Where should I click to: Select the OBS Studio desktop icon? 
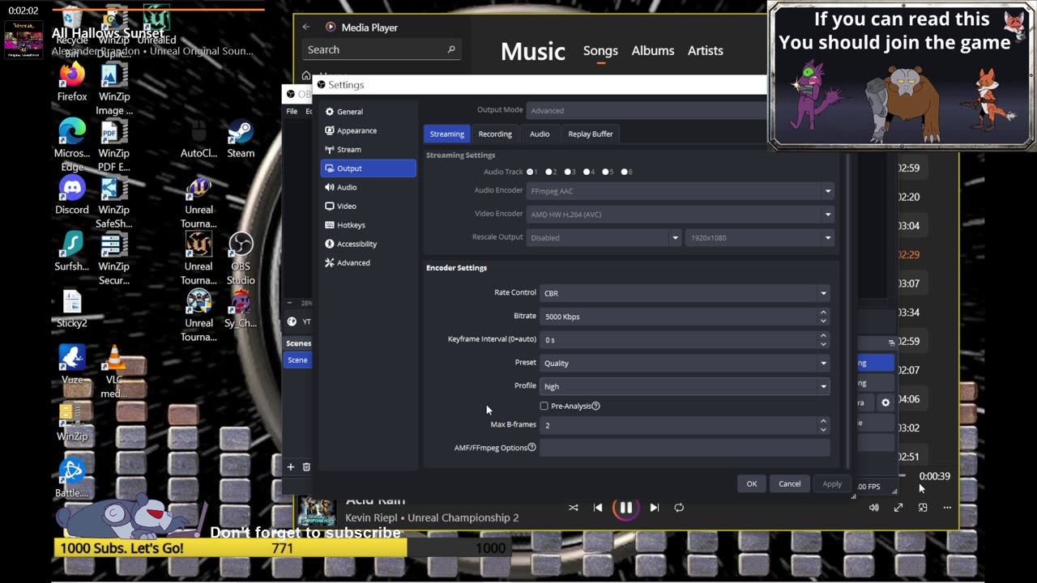coord(241,258)
